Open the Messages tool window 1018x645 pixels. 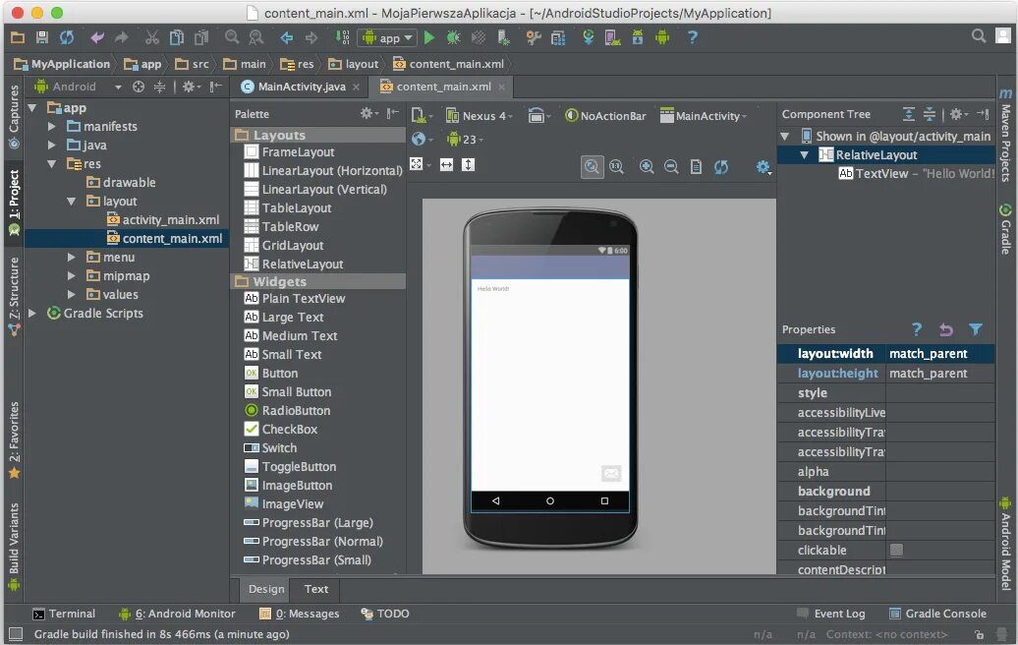pos(300,614)
